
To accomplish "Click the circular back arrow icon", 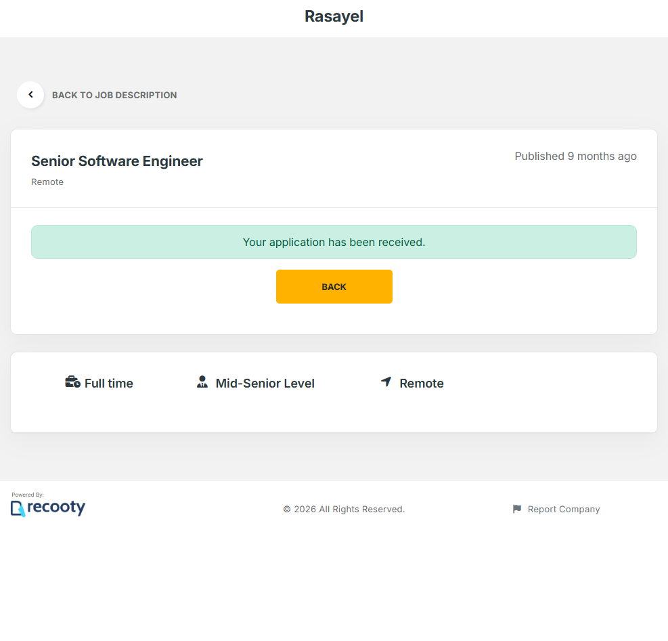I will [30, 95].
